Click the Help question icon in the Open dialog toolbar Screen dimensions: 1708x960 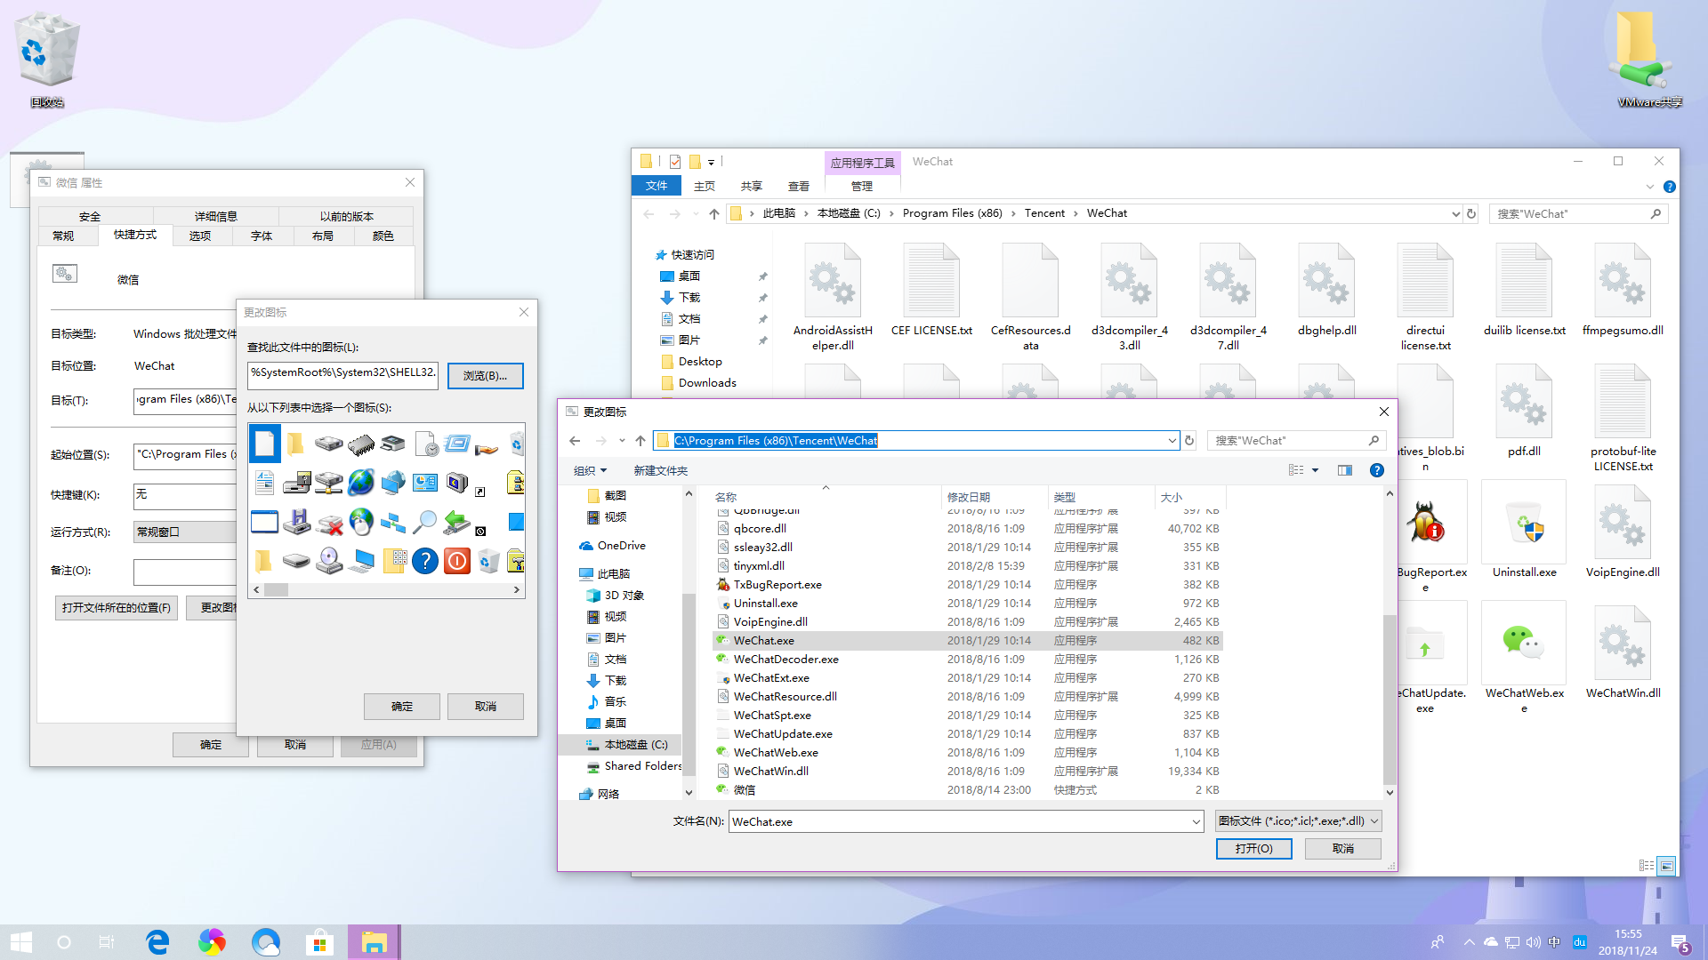point(1376,470)
